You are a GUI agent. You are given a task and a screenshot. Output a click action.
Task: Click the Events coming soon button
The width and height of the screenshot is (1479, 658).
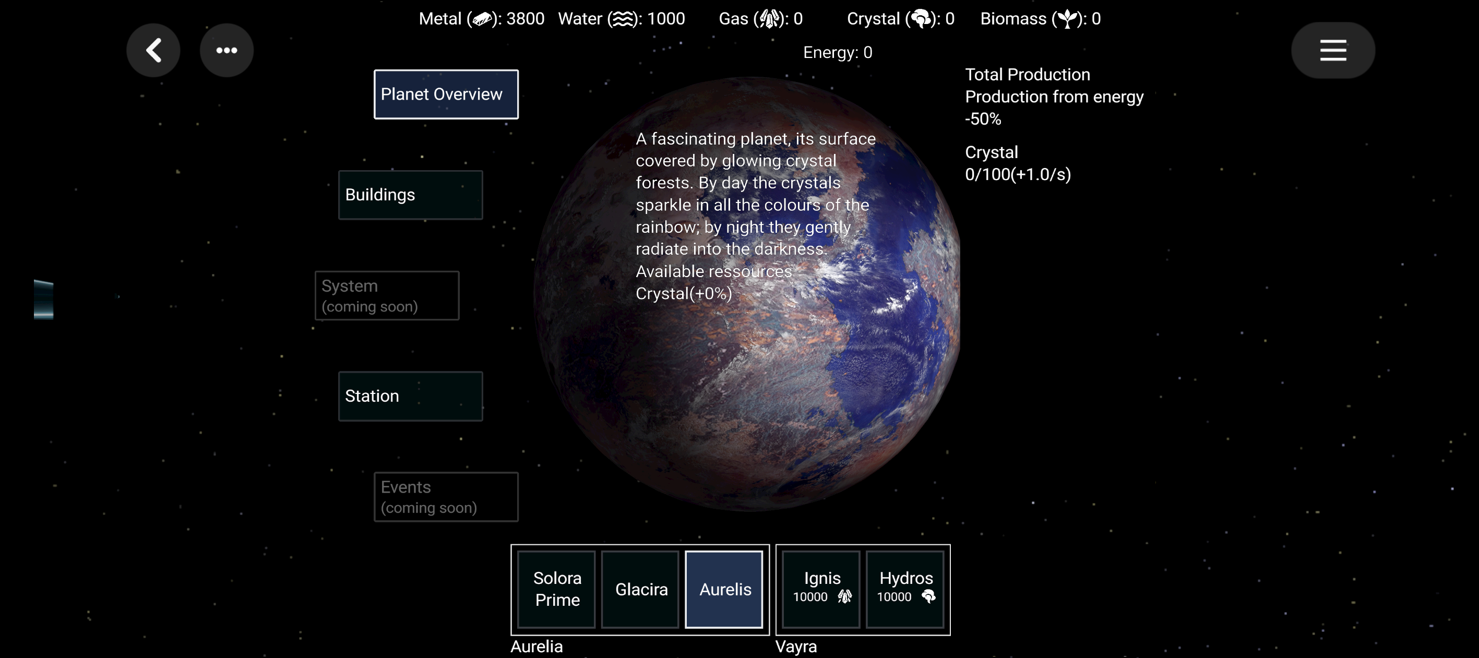pos(446,497)
